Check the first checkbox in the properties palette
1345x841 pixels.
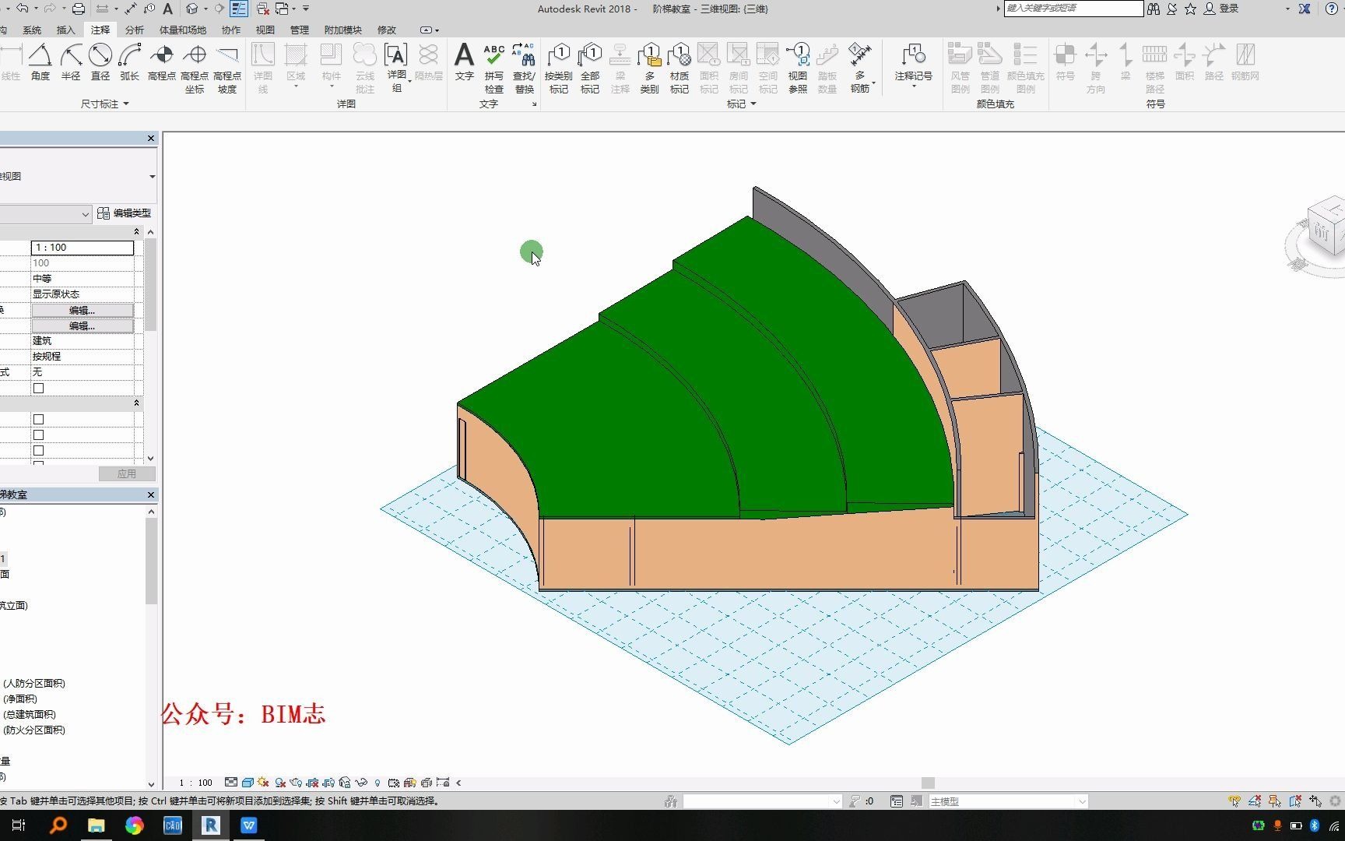click(38, 388)
